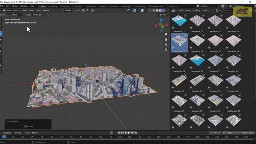Open the File menu
256x144 pixels.
tap(2, 6)
